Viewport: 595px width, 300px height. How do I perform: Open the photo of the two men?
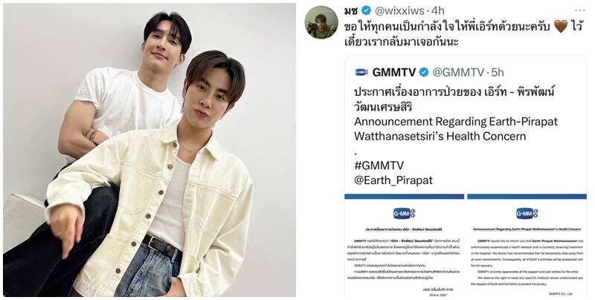149,150
